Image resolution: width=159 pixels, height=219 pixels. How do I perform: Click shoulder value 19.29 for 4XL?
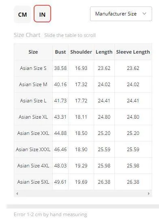(x=81, y=166)
